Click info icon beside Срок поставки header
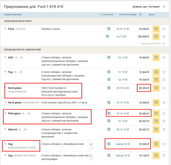This screenshot has width=171, height=165. coord(140,14)
